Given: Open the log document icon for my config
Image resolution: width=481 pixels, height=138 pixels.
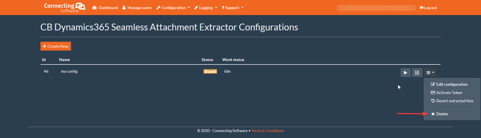Looking at the screenshot, I should (x=417, y=73).
